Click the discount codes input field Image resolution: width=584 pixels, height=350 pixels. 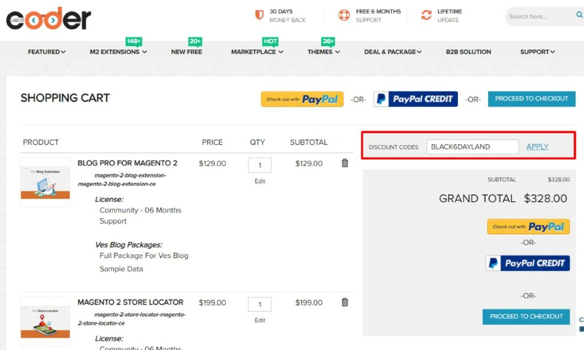coord(472,146)
